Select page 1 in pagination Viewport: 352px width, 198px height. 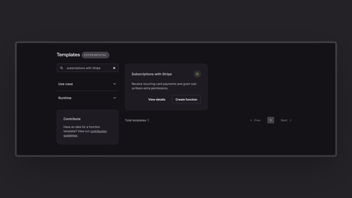[x=271, y=120]
